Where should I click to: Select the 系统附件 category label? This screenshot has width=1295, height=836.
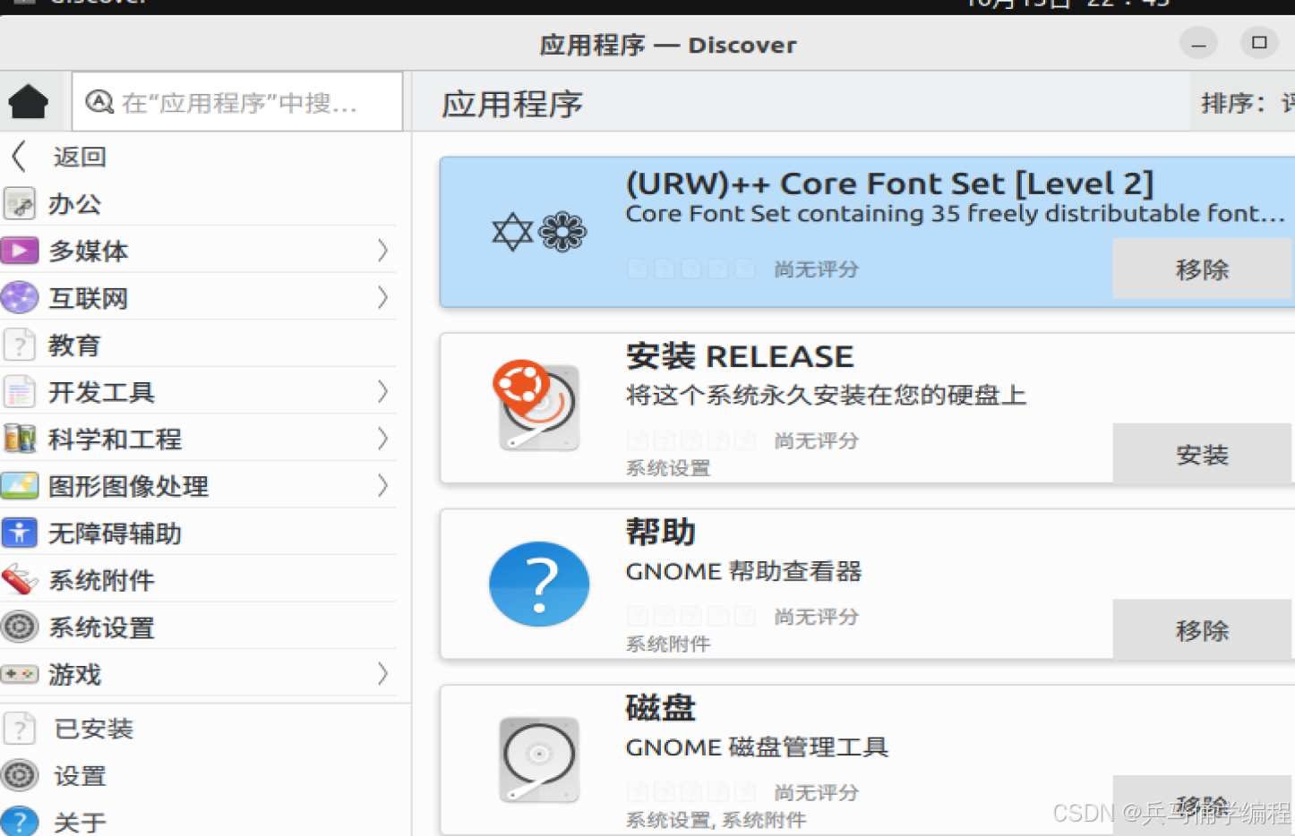click(101, 581)
